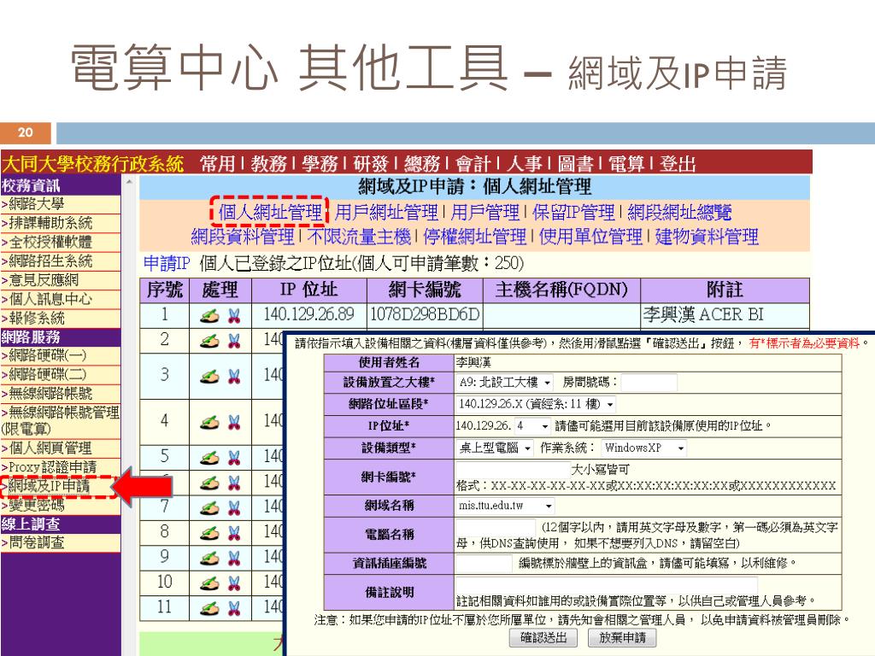Click the delete scissors icon in row 7
The image size is (875, 656).
[234, 507]
